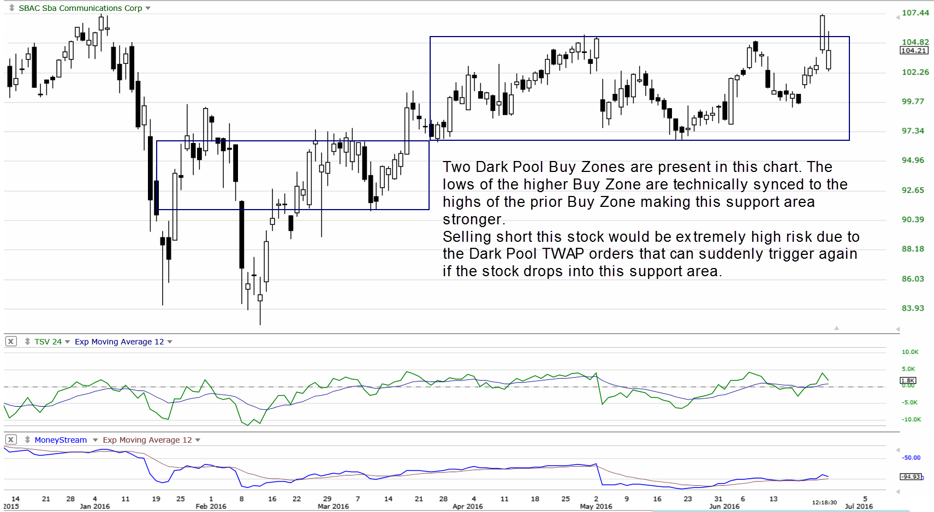Close the MoneyStream indicator pane
This screenshot has height=512, width=934.
pos(11,440)
